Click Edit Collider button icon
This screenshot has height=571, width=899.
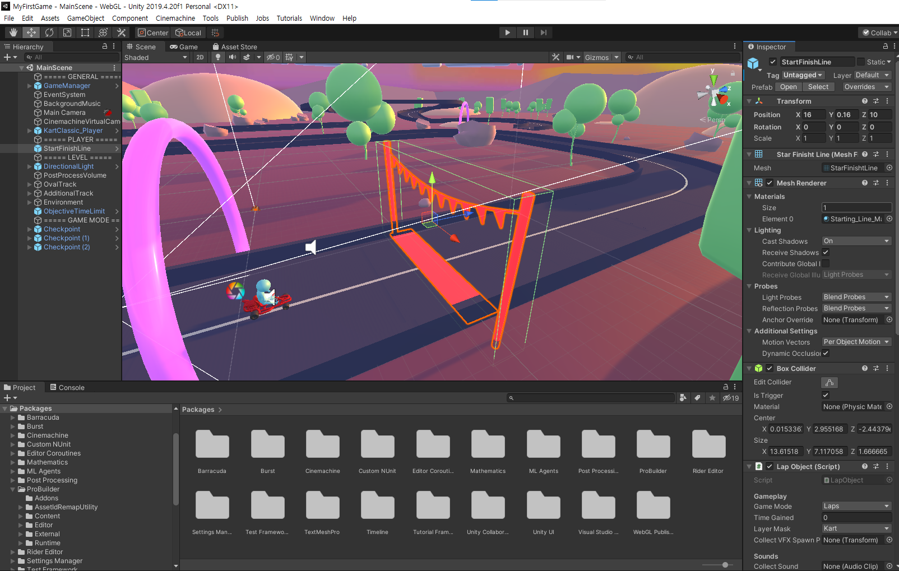point(830,382)
